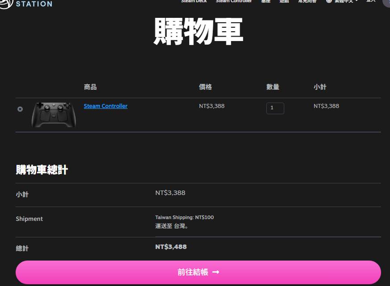Remove Steam Controller from the cart
390x286 pixels.
coord(20,109)
